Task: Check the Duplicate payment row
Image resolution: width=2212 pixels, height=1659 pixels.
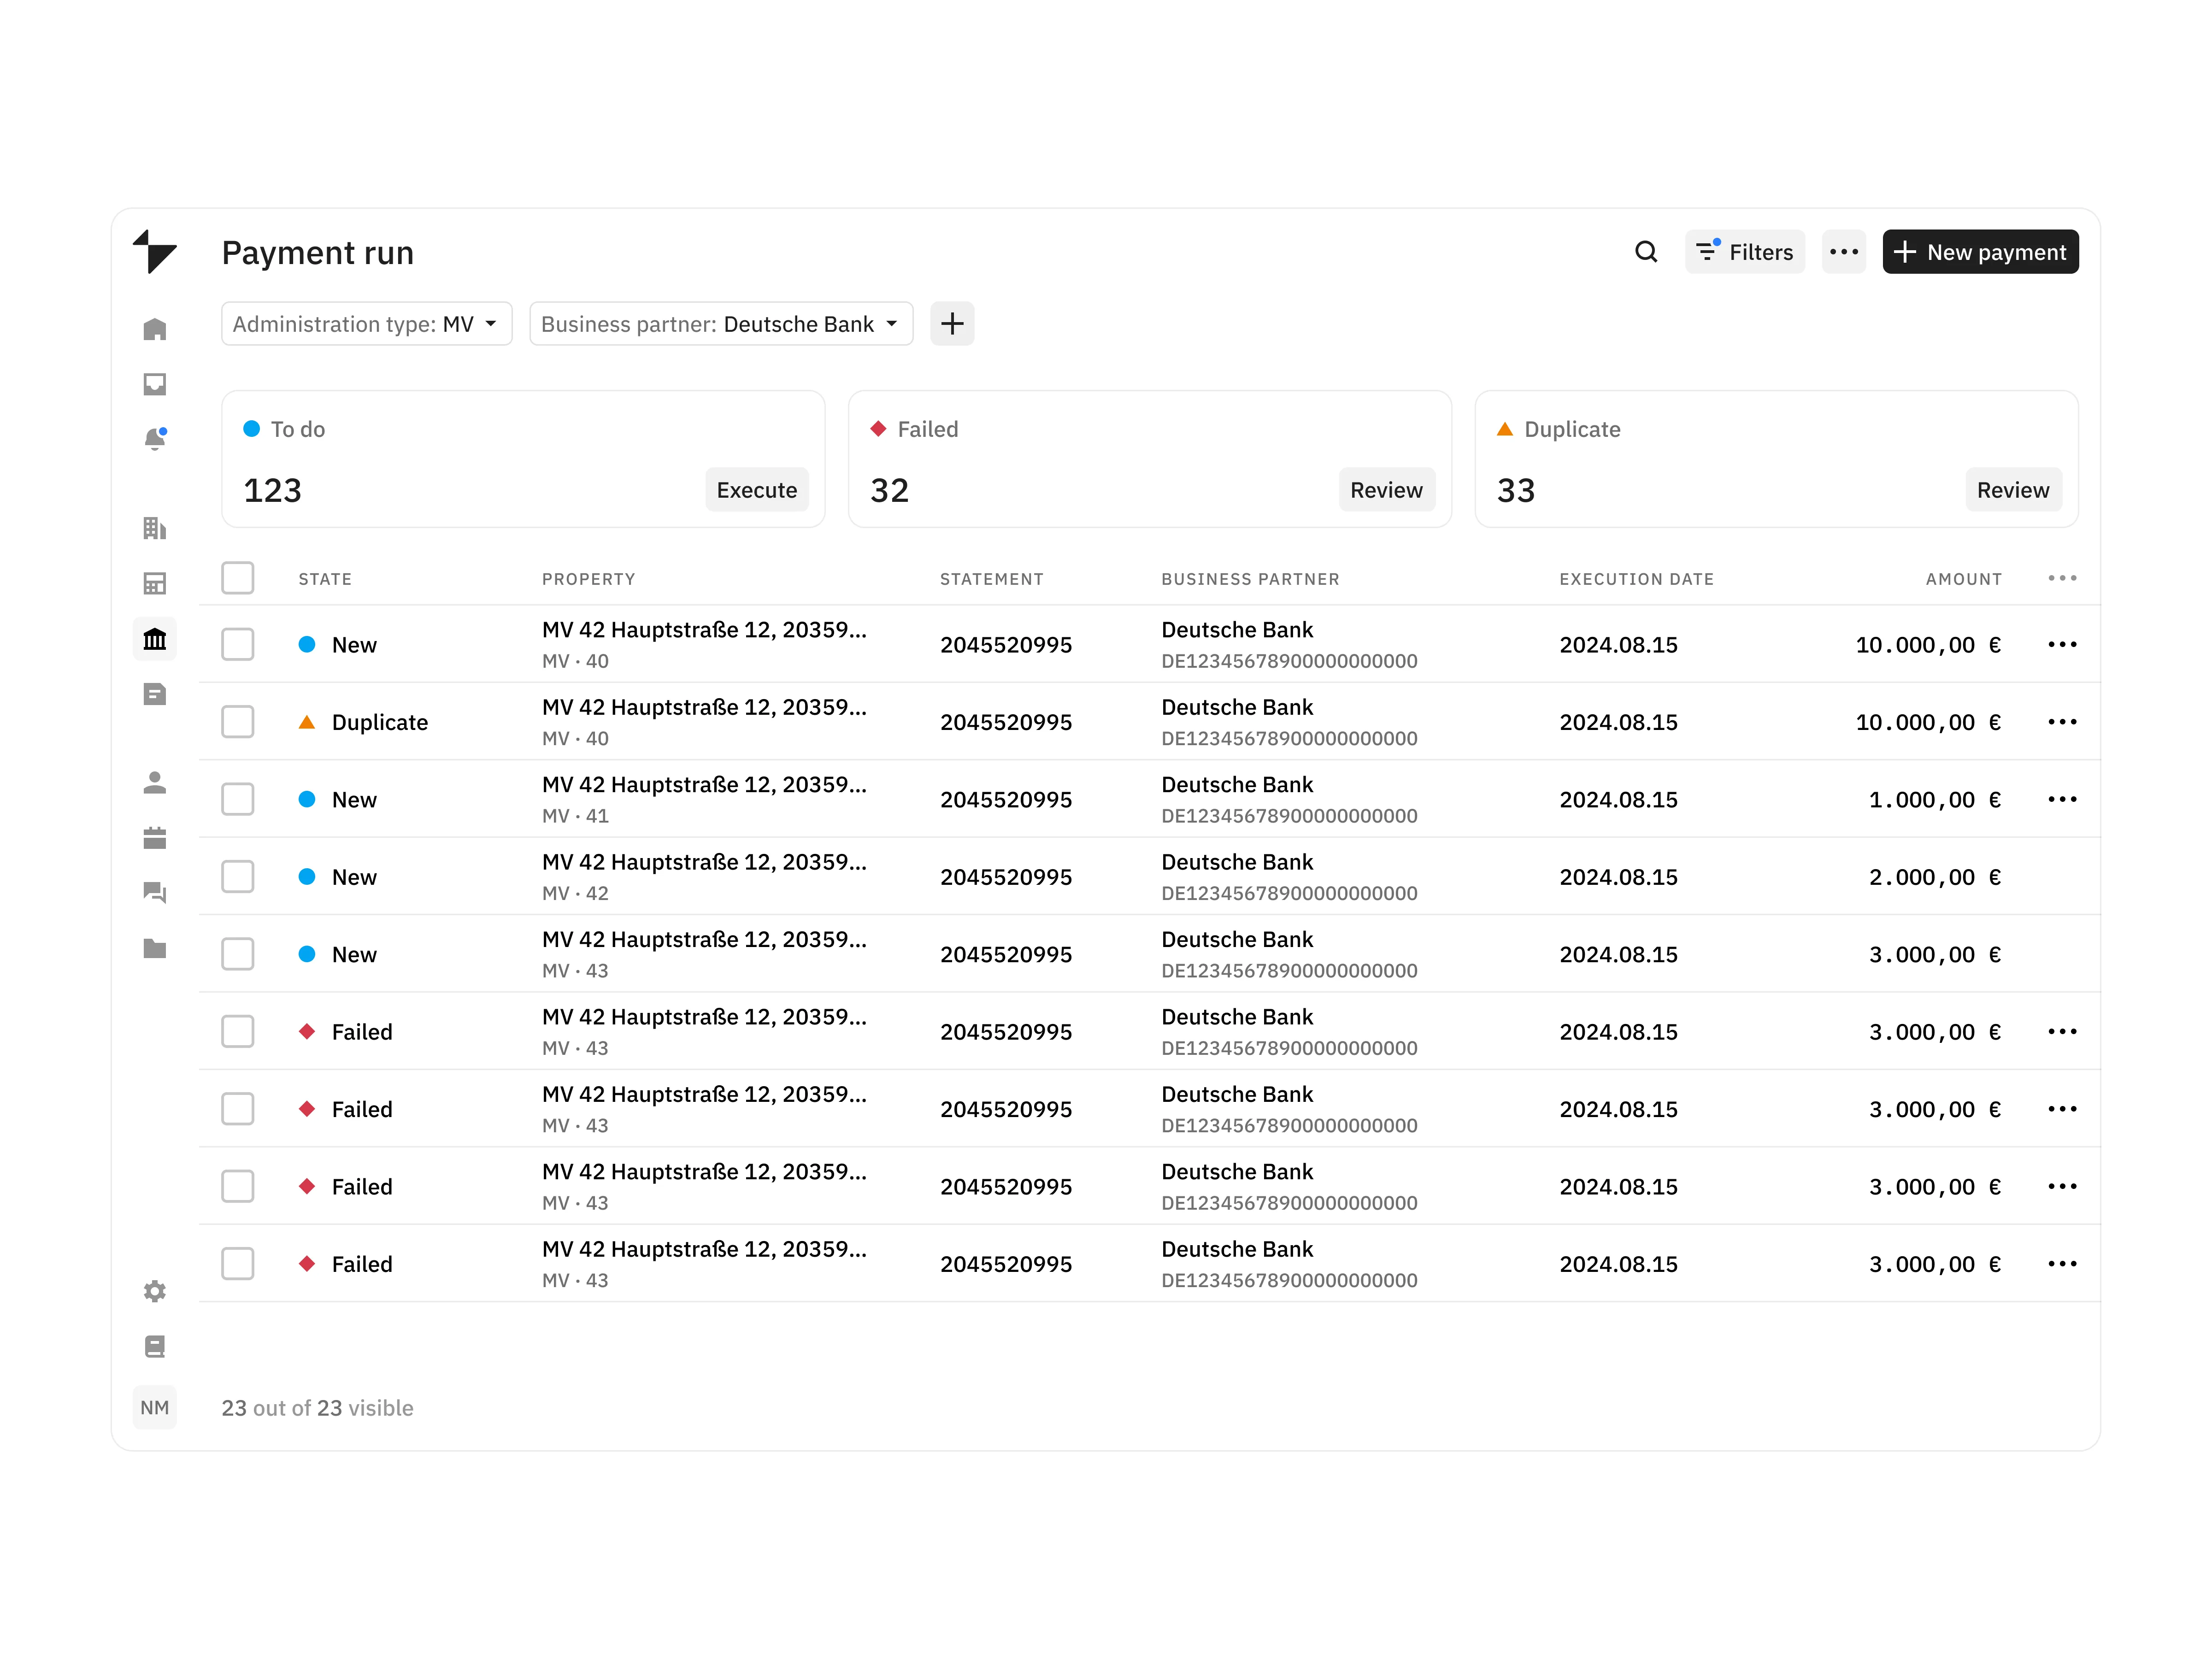Action: click(x=238, y=722)
